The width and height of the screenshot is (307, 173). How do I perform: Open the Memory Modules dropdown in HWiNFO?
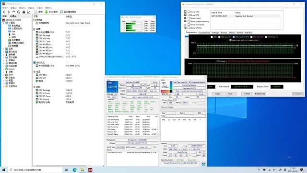(x=183, y=110)
